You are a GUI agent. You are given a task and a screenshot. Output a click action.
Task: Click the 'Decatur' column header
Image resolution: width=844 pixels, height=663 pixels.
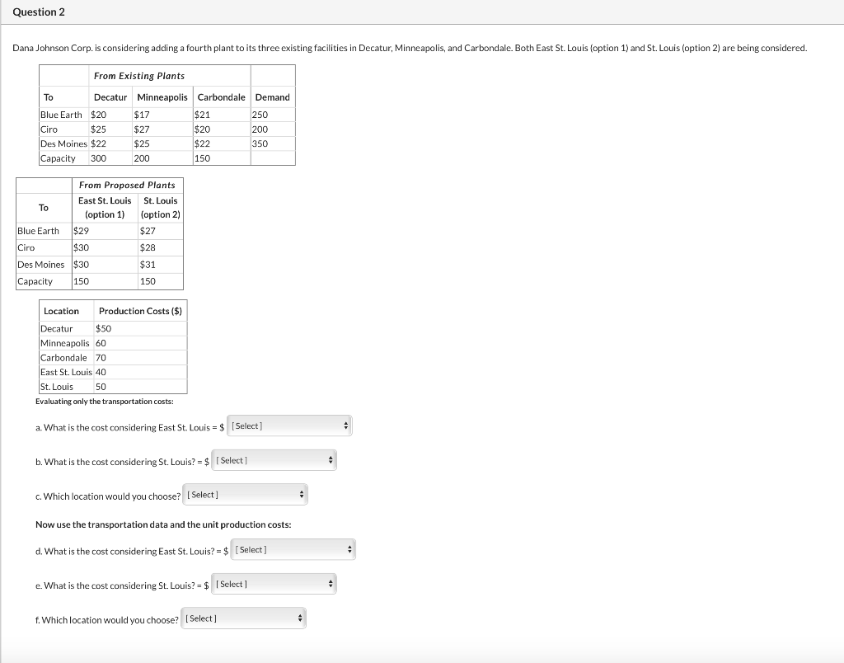click(x=110, y=97)
